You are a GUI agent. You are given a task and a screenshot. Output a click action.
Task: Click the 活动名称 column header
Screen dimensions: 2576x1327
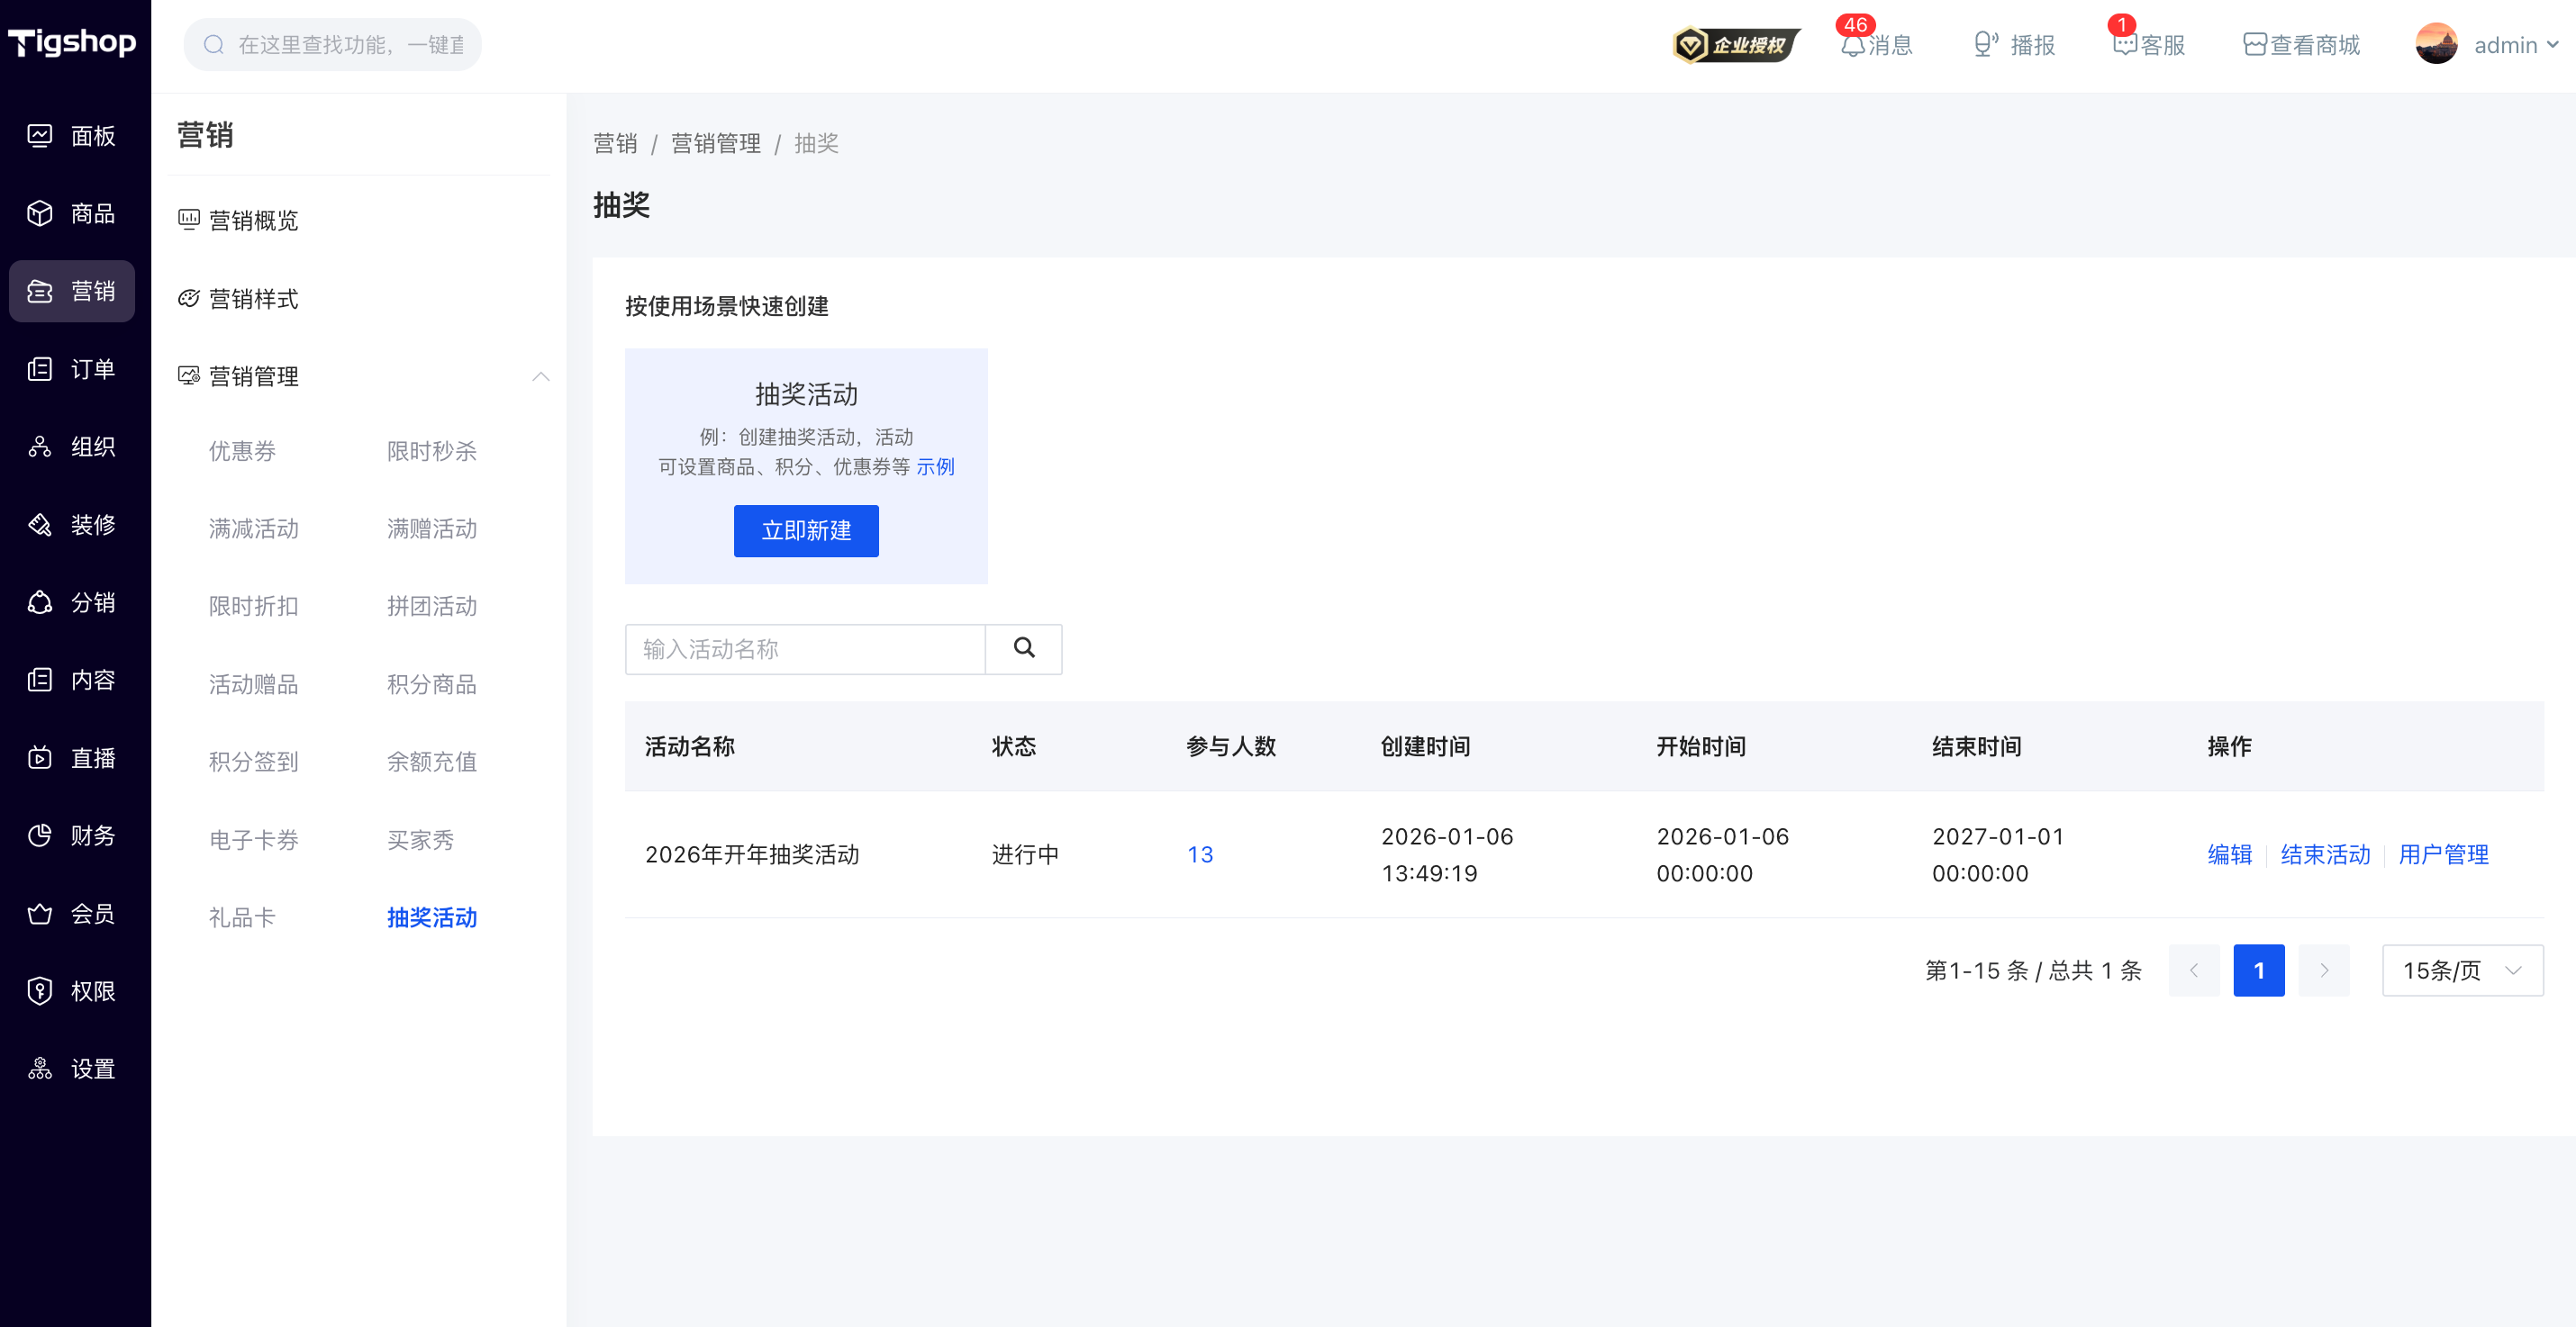690,746
